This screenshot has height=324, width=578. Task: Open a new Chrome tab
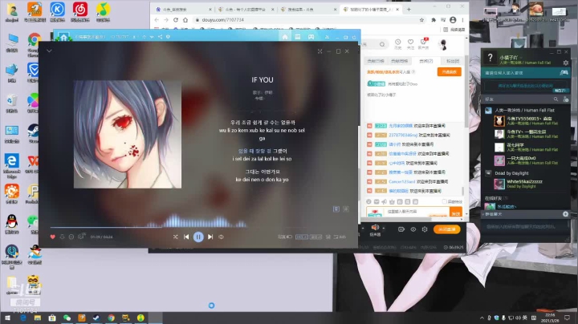[409, 9]
